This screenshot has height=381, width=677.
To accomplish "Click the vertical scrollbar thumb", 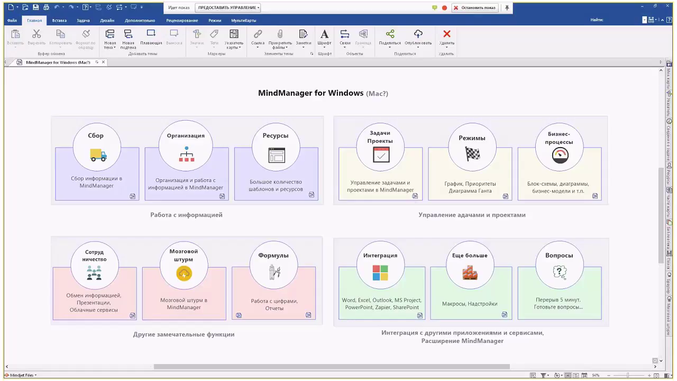I will tap(661, 214).
